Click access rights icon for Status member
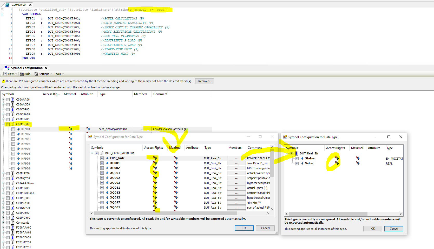The height and width of the screenshot is (249, 434). [x=337, y=158]
